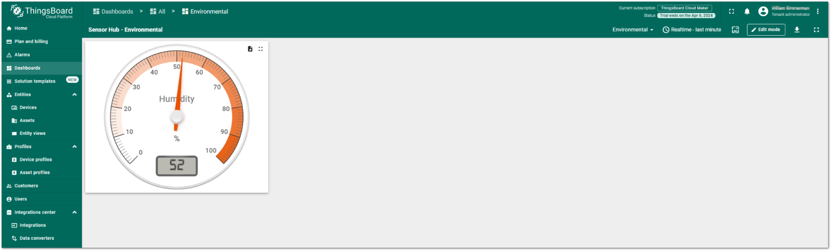
Task: Export widget data on Humidity gauge
Action: [250, 49]
